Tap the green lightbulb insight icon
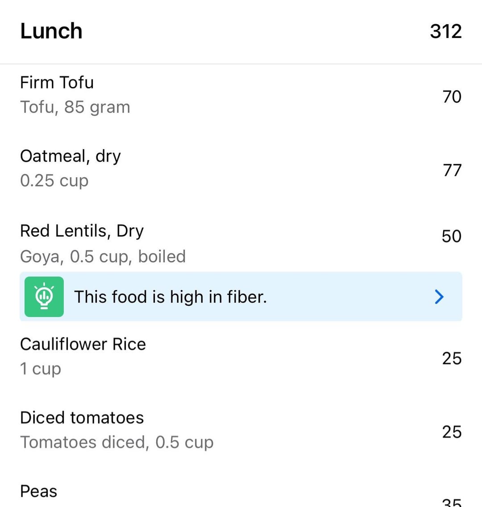 pos(44,297)
